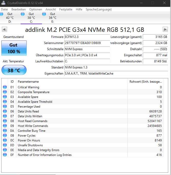
Task: Go to previous disk with left arrow
Action: coord(5,30)
